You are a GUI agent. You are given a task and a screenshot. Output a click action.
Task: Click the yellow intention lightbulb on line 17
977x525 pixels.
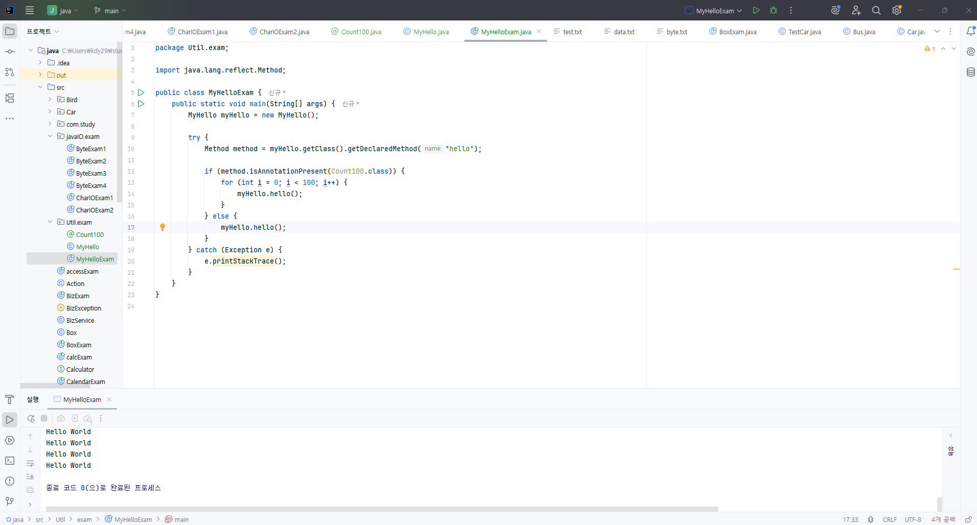click(163, 227)
